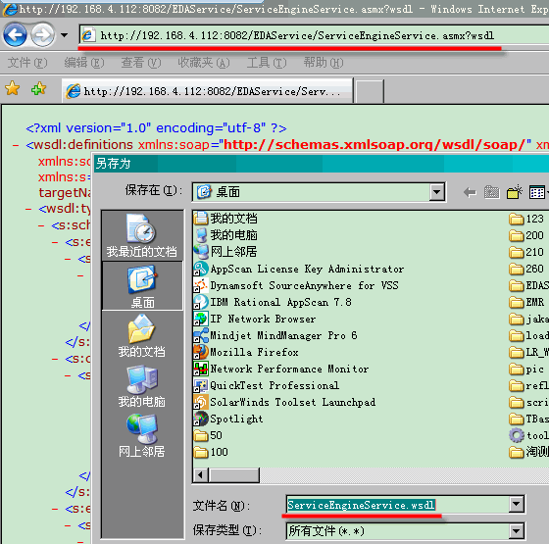Open the view menu icon in dialog
Screen dimensions: 549x544
(x=538, y=192)
